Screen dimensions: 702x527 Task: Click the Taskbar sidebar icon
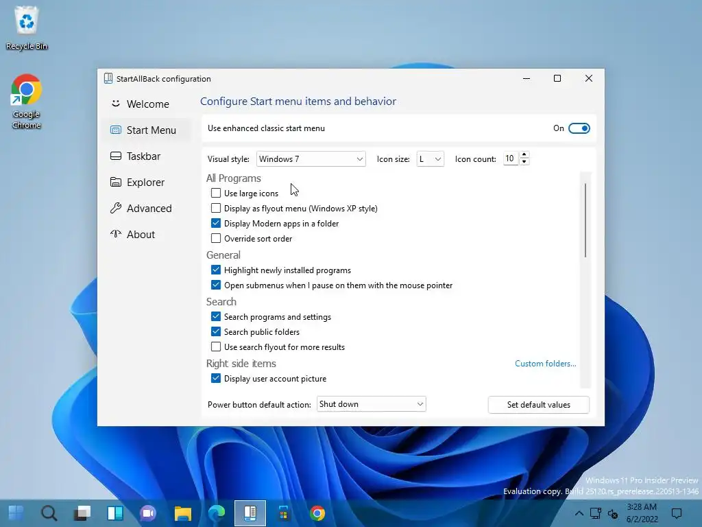click(115, 156)
